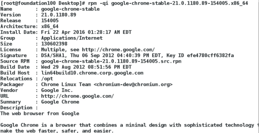Click the Build Date value
The width and height of the screenshot is (259, 133).
click(x=86, y=67)
